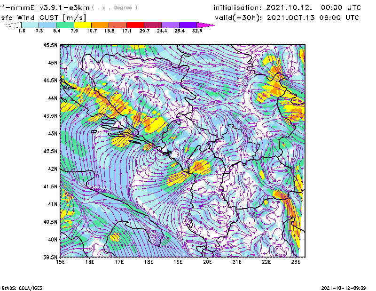
Task: Click the '41.5N' latitude label
Action: tap(50, 186)
